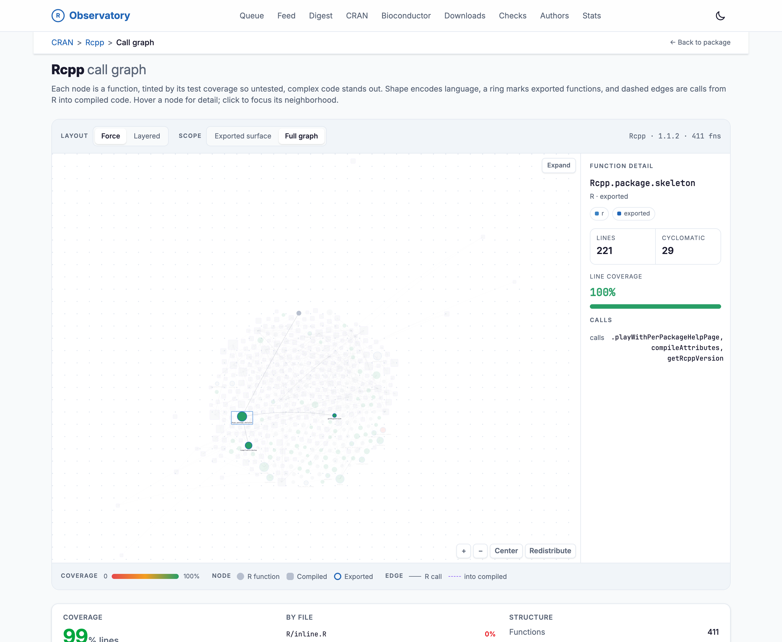Expand the graph canvas
Screen dimensions: 782x642
[559, 165]
